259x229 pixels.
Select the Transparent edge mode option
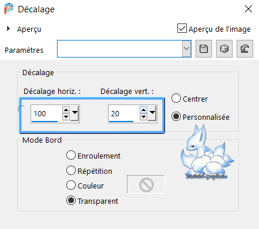(71, 200)
